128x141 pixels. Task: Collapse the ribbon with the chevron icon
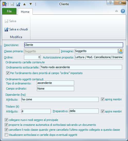pos(116,11)
